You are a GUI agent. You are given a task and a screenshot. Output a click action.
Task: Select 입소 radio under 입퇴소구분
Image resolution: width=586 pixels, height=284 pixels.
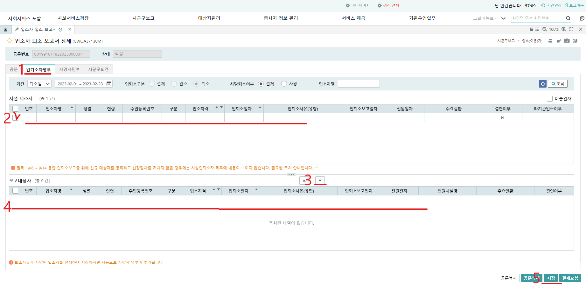[174, 84]
